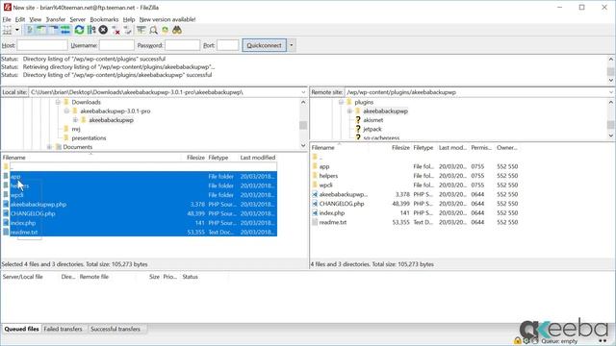The image size is (616, 346).
Task: Select the mij folder in local tree
Action: [76, 129]
